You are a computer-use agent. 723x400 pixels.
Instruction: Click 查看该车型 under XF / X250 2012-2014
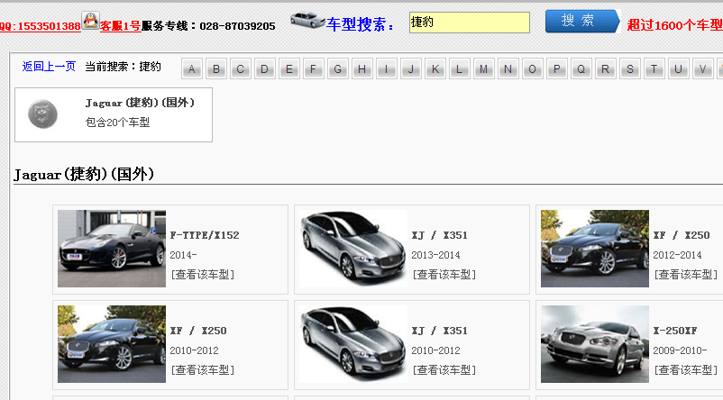coord(686,275)
